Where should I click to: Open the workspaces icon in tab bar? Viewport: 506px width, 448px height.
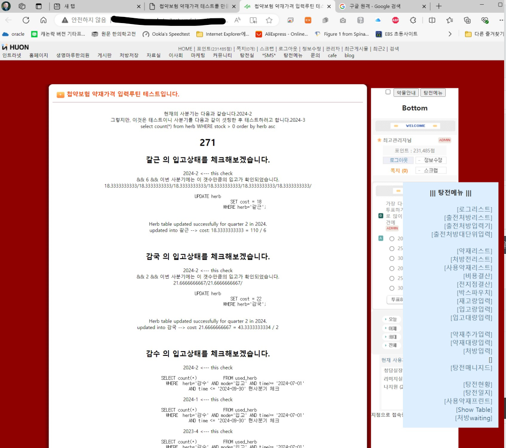(22, 6)
